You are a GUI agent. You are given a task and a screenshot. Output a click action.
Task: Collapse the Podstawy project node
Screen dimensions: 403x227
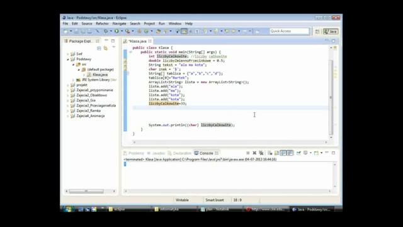[68, 59]
